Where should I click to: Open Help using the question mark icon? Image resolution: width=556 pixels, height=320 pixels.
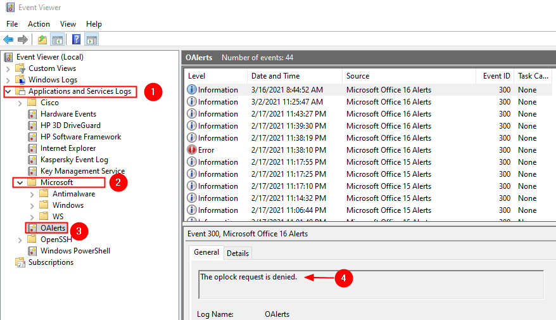click(x=76, y=39)
